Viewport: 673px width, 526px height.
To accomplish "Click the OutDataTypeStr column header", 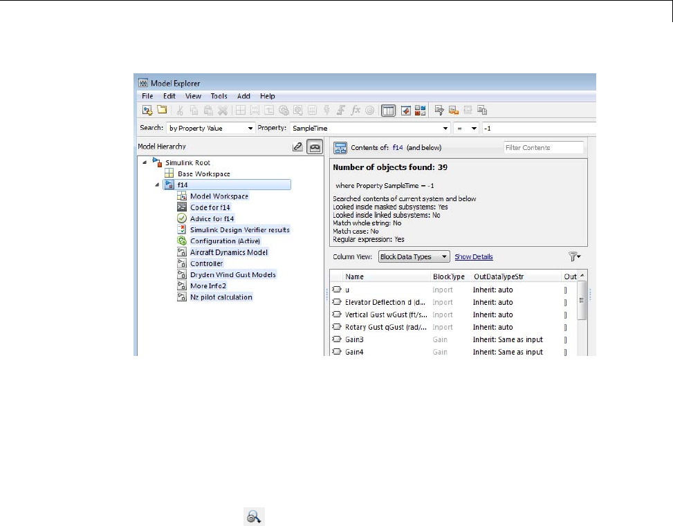I will (517, 276).
